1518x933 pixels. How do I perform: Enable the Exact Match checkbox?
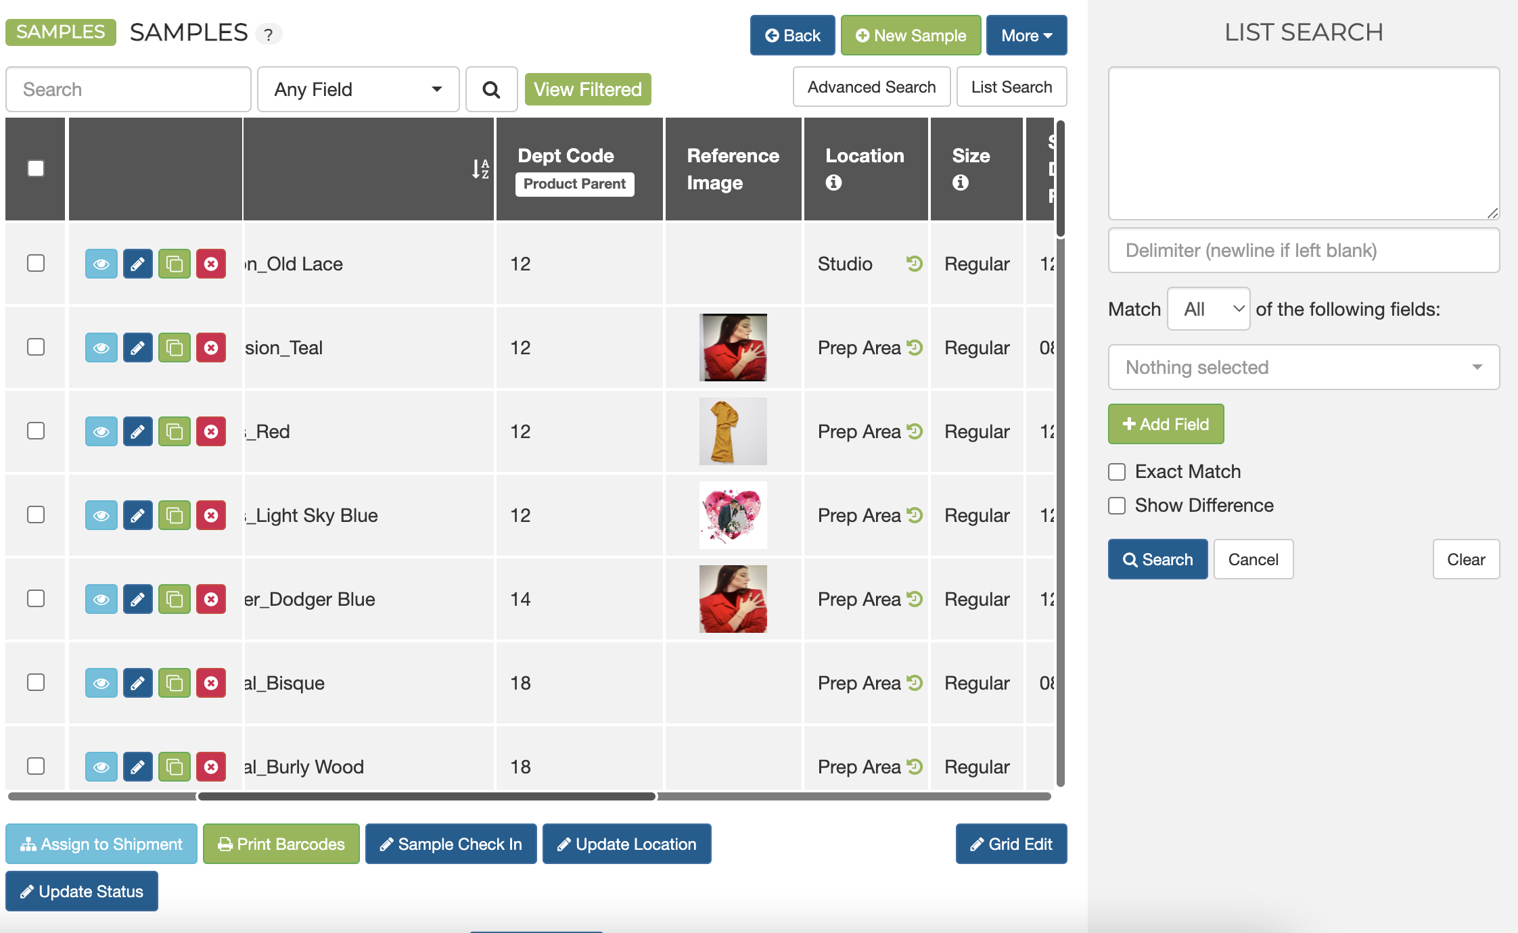pyautogui.click(x=1117, y=472)
